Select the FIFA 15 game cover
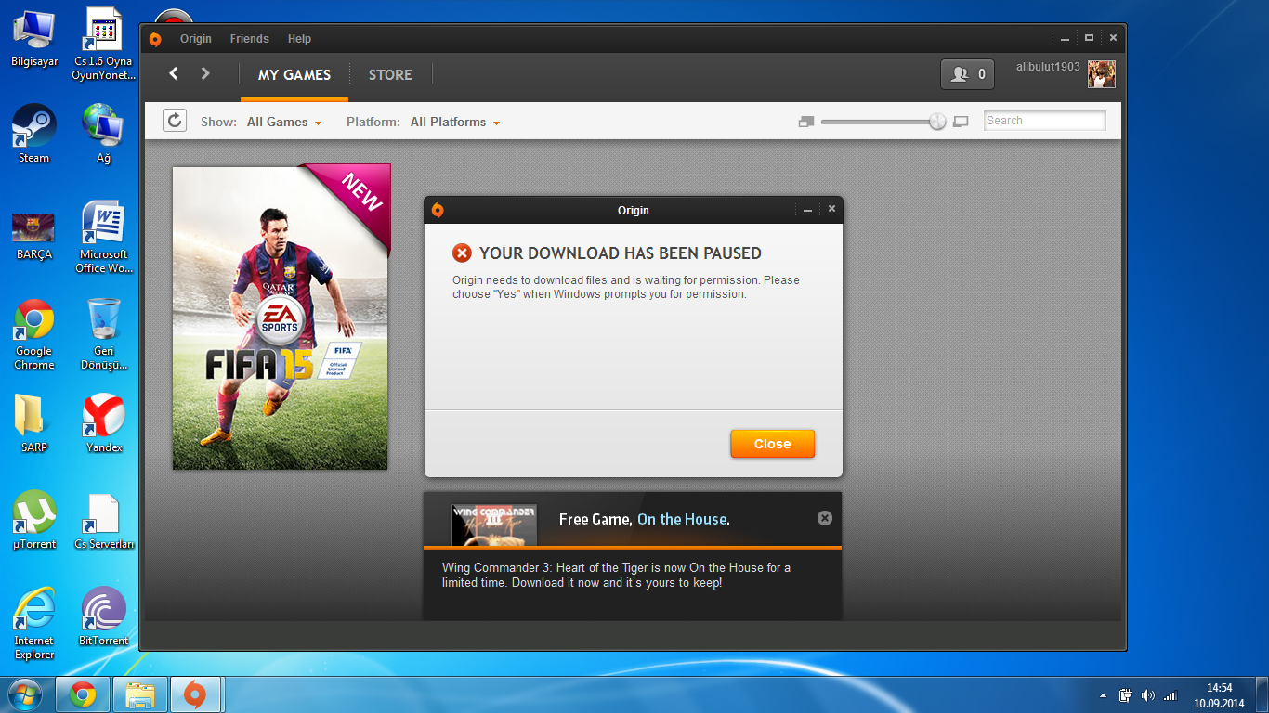 click(x=281, y=317)
